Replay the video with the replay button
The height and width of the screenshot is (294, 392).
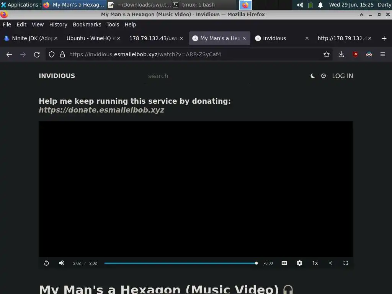[x=46, y=263]
